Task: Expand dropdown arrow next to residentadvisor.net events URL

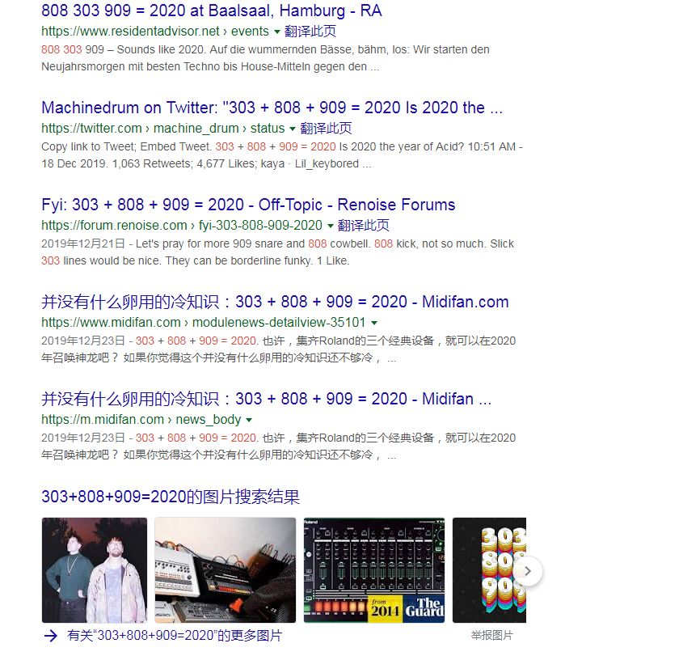Action: coord(276,32)
